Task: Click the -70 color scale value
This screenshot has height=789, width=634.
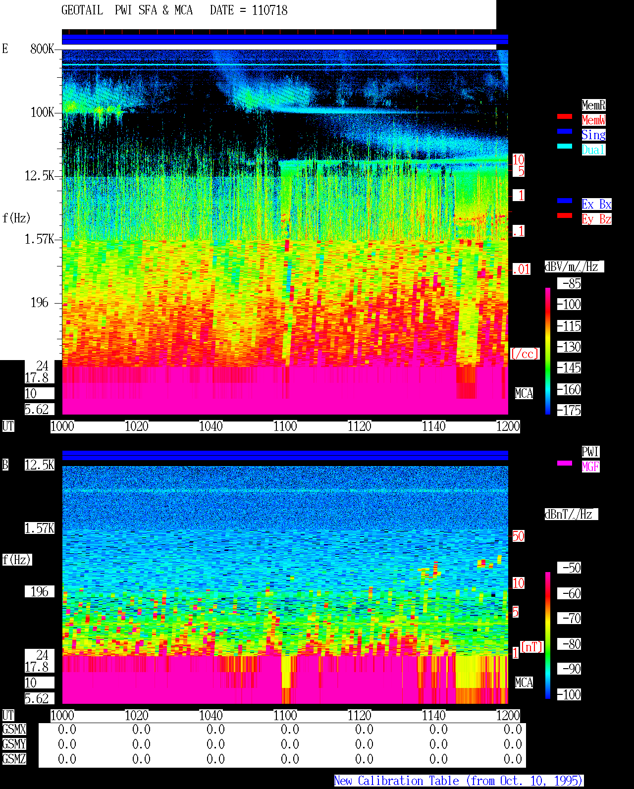Action: (569, 618)
